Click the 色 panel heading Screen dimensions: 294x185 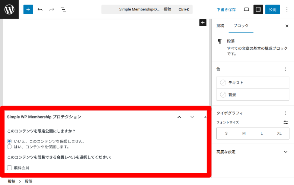click(218, 69)
